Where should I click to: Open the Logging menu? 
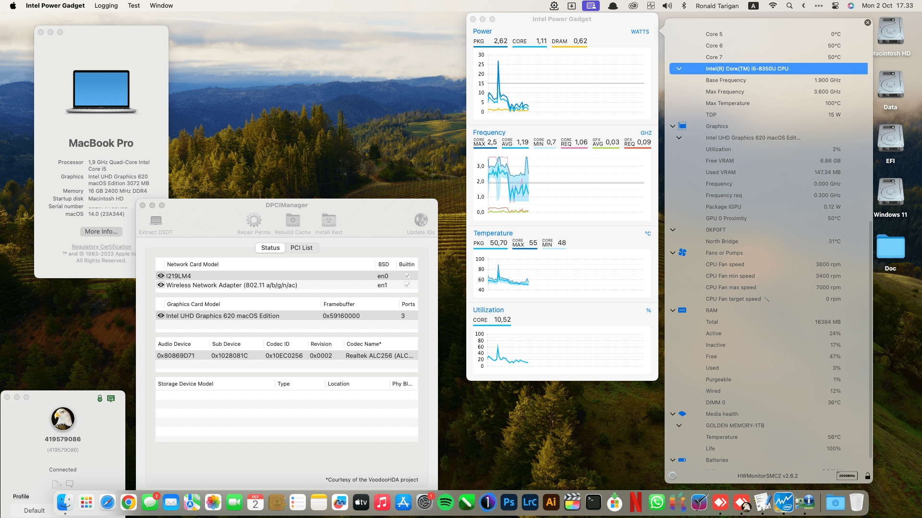click(x=106, y=6)
